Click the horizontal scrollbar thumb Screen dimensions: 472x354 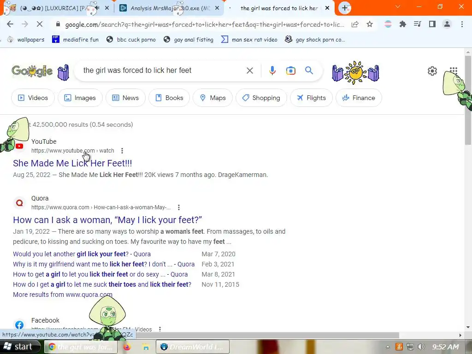(x=266, y=335)
